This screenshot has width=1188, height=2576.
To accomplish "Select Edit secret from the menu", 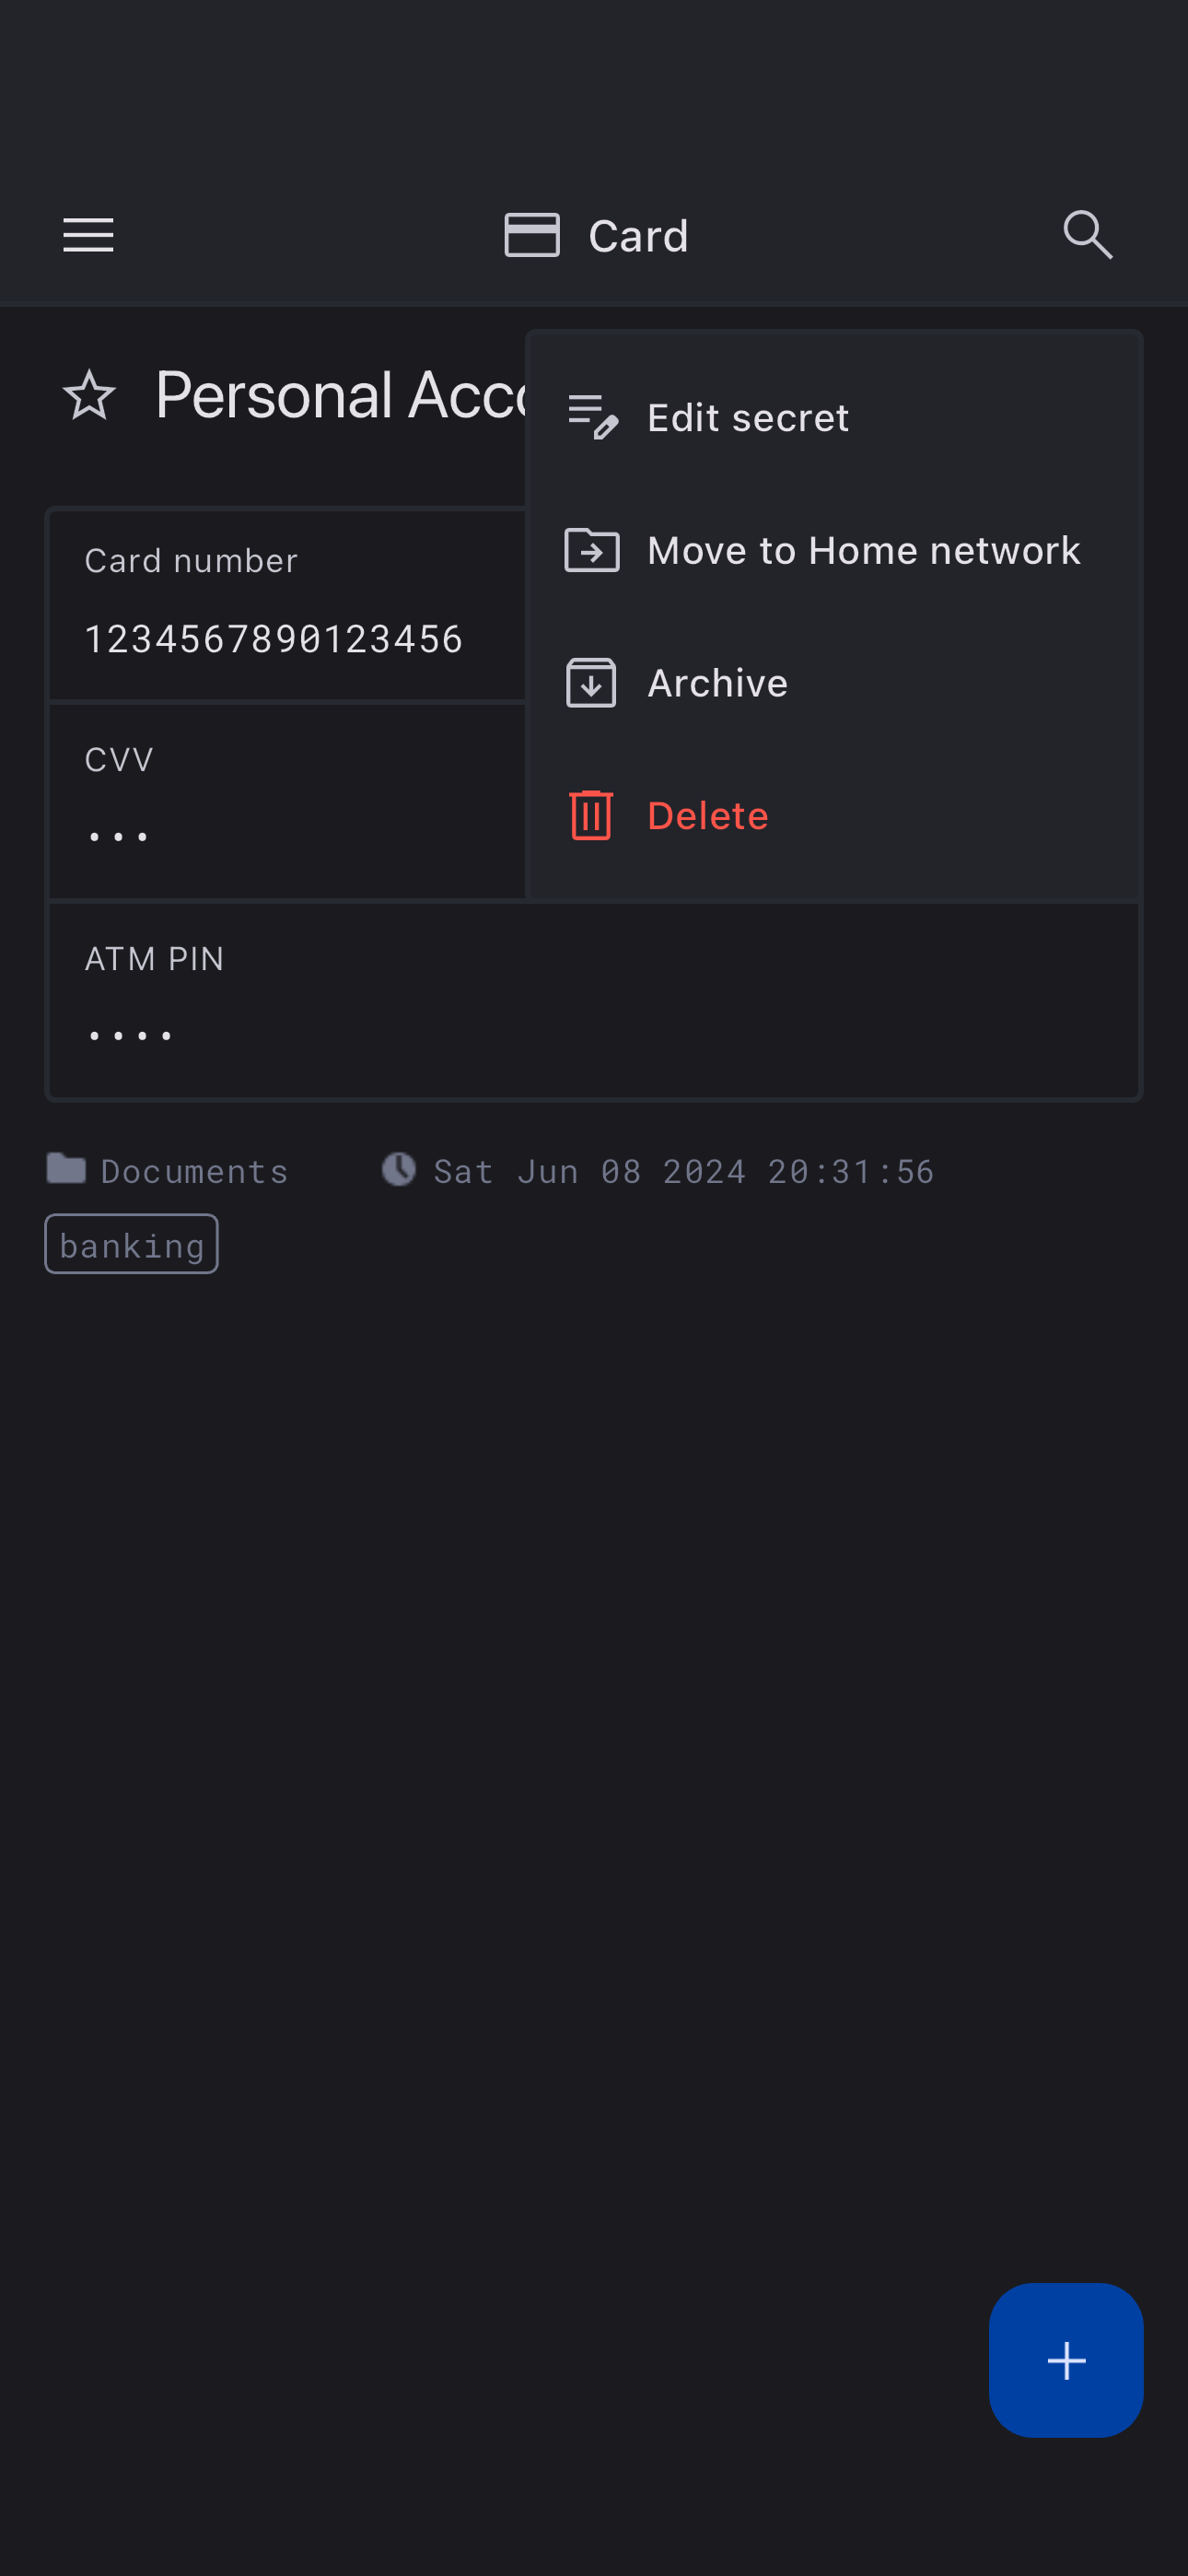I will (x=747, y=418).
